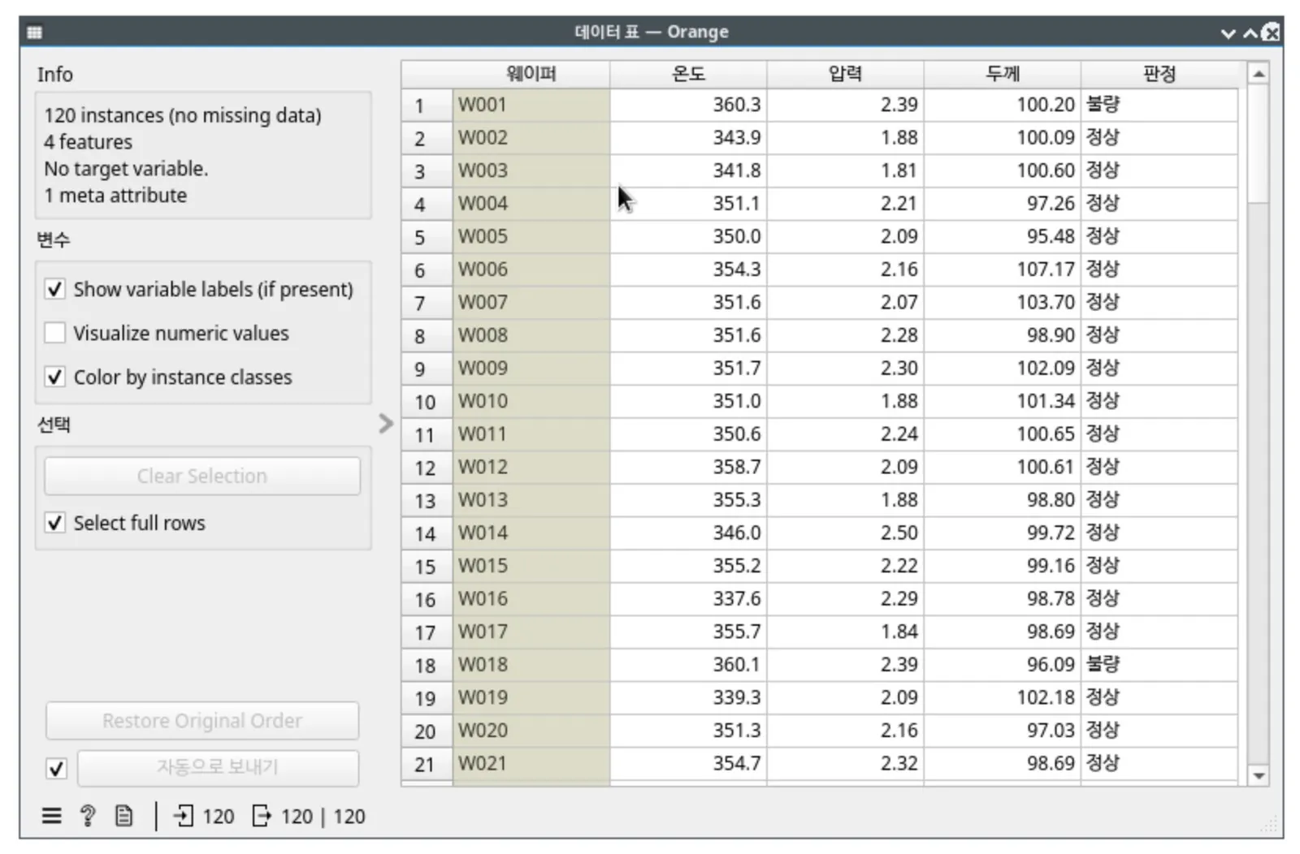Enable Visualize numeric values
The height and width of the screenshot is (854, 1300).
54,333
